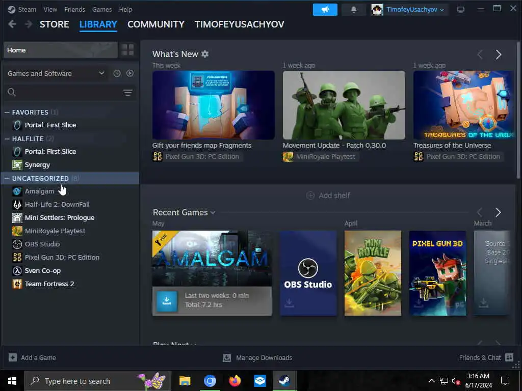
Task: Switch to Big Picture mode monitor icon
Action: [x=461, y=10]
